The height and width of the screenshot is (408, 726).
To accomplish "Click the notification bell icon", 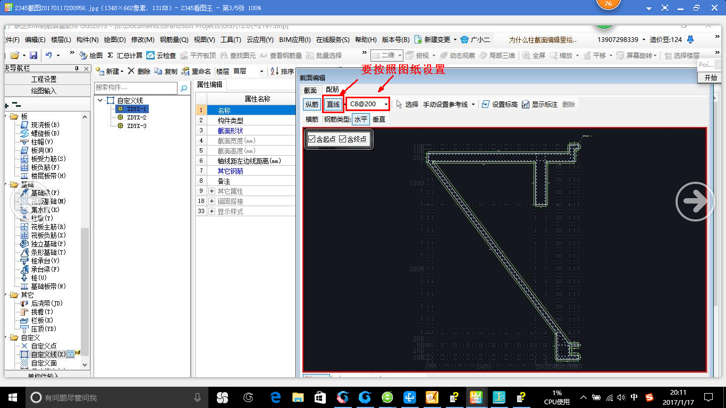I will (690, 40).
